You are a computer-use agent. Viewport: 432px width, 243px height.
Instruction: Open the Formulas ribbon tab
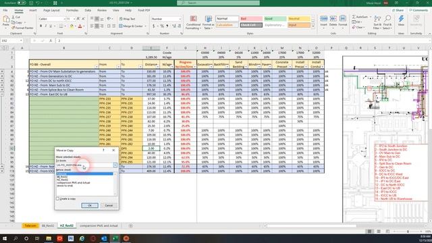pyautogui.click(x=72, y=10)
